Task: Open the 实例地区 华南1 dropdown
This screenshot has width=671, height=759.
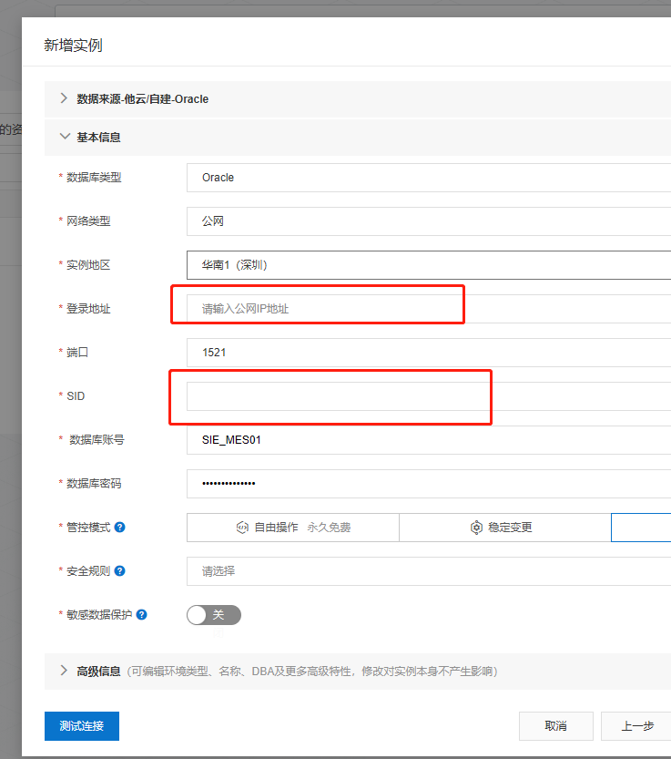Action: tap(429, 265)
